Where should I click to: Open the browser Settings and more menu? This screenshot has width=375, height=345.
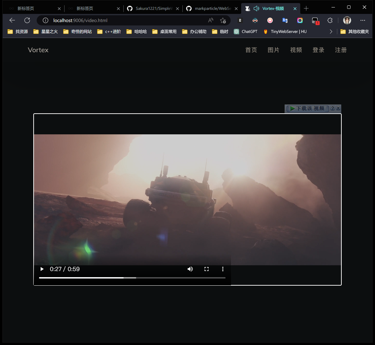pos(362,20)
